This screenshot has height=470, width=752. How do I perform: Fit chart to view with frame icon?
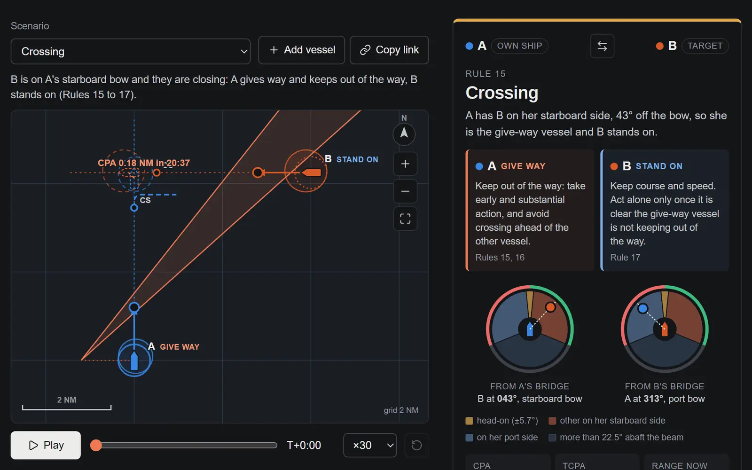pos(405,219)
